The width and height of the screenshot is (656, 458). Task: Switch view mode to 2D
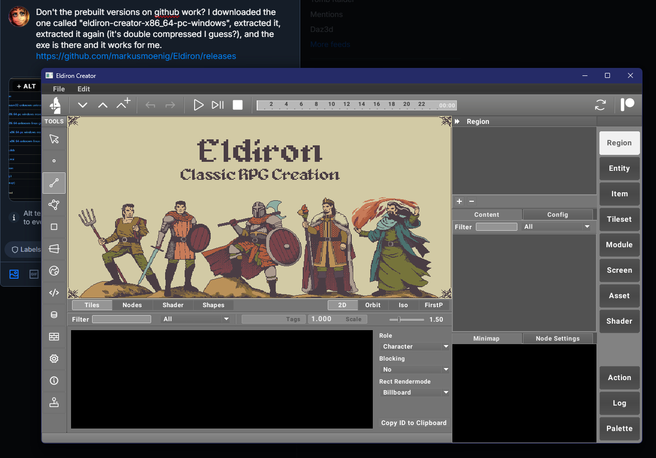tap(342, 305)
